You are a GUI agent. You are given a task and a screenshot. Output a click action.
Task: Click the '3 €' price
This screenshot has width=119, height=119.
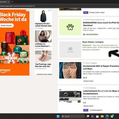click(84, 103)
